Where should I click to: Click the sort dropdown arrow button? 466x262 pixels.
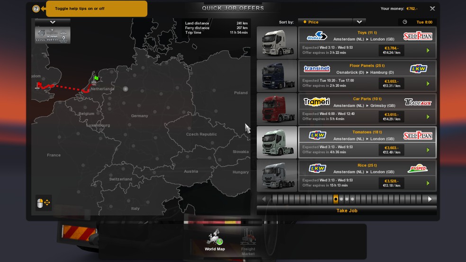point(359,22)
